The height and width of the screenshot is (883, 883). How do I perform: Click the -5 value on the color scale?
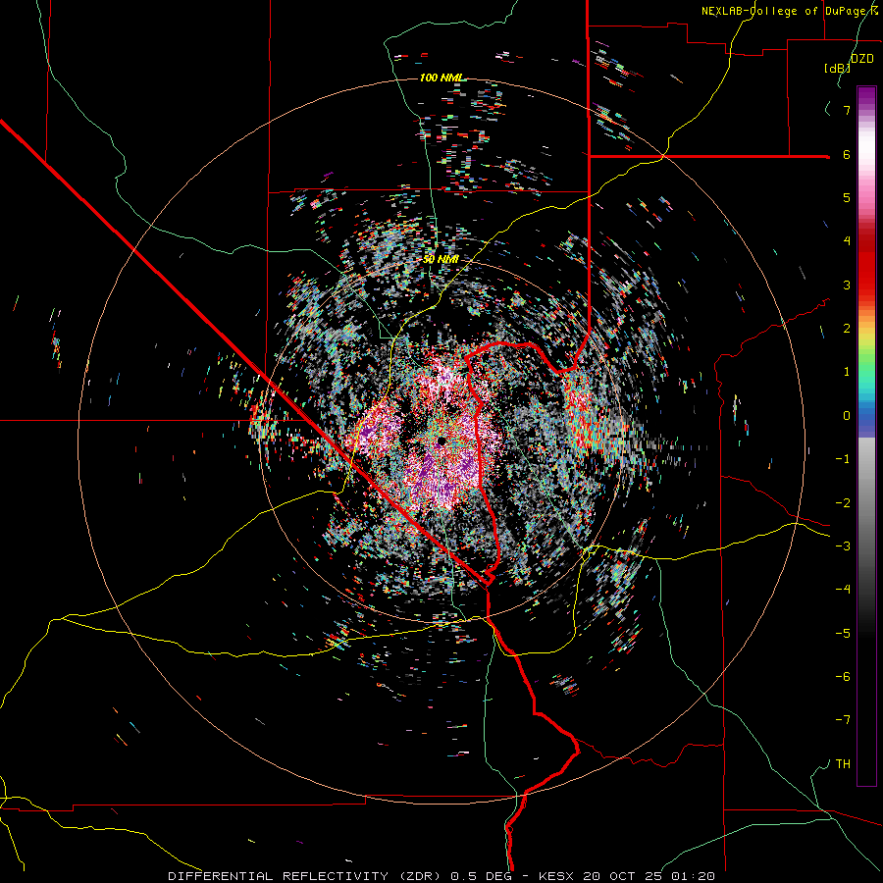pos(843,634)
